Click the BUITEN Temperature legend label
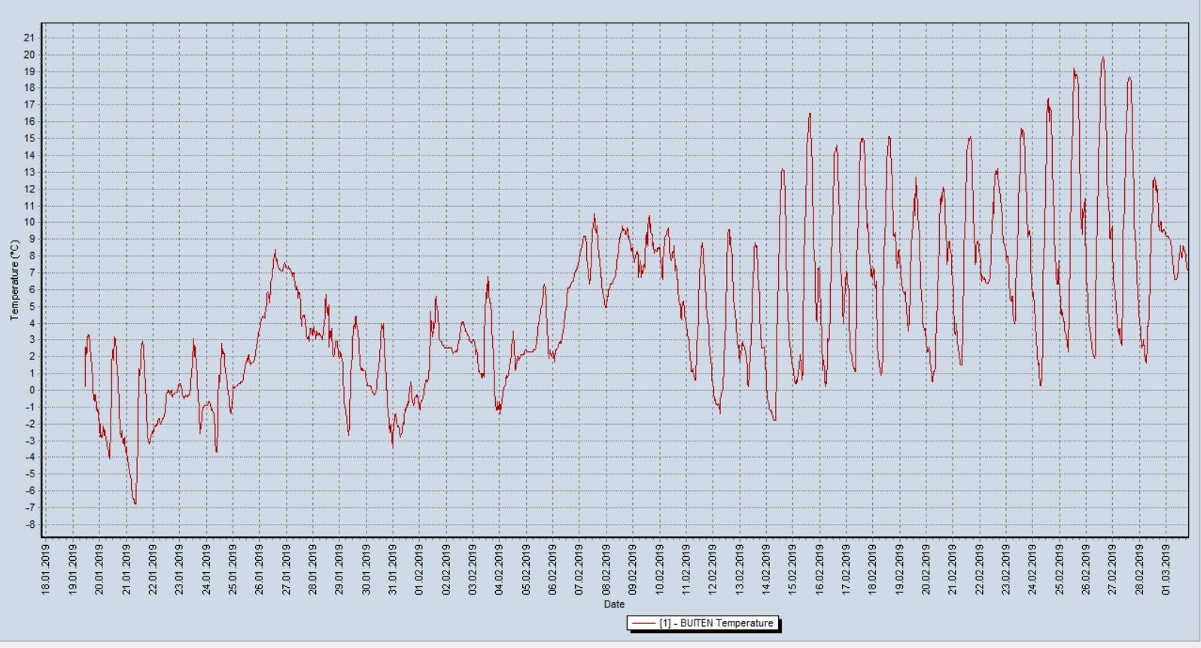 click(x=716, y=623)
